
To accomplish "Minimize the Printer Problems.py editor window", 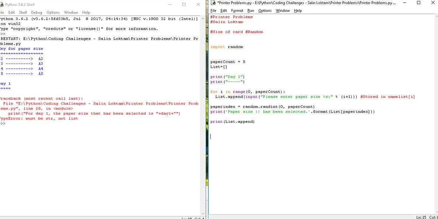I will 404,3.
